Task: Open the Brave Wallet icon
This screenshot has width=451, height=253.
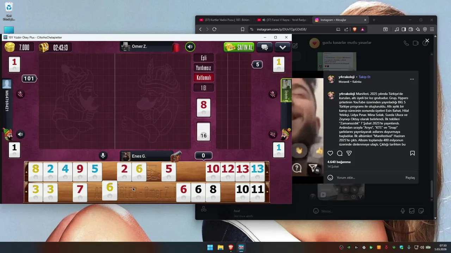Action: click(411, 29)
